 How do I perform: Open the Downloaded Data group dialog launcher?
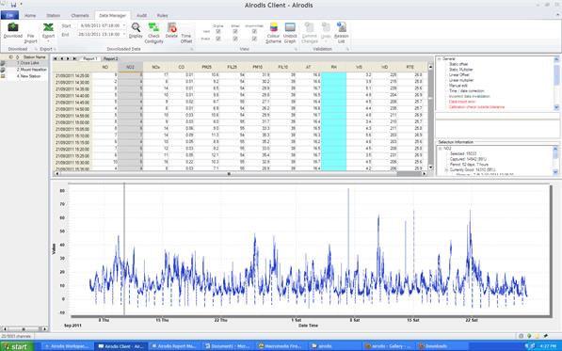point(191,49)
